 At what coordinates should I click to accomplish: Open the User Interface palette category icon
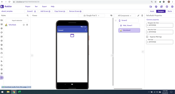click(x=2, y=20)
